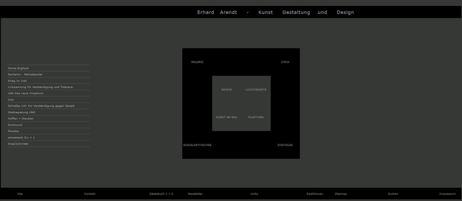Subscribe via the Newsletter footer link
The image size is (462, 201).
[195, 194]
